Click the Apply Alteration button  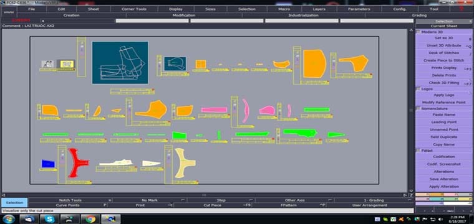[444, 187]
